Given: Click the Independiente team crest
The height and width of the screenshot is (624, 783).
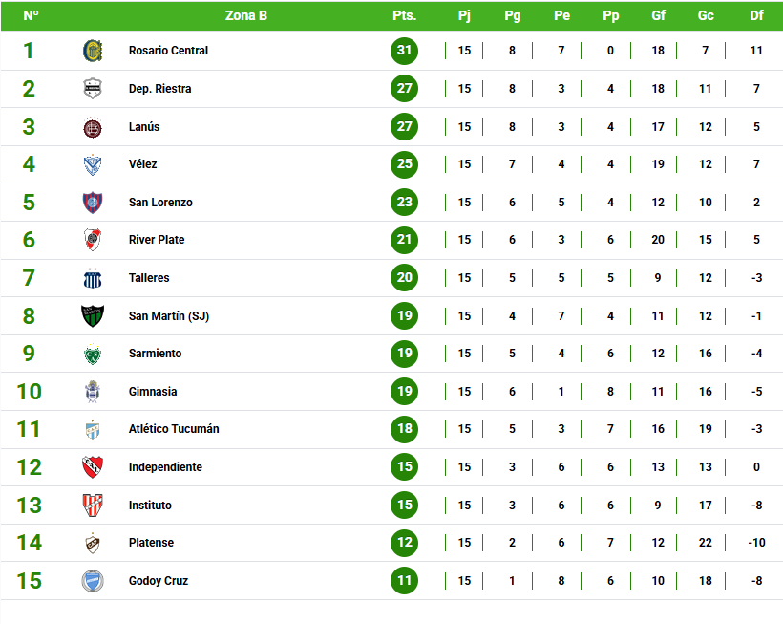Looking at the screenshot, I should pos(93,467).
